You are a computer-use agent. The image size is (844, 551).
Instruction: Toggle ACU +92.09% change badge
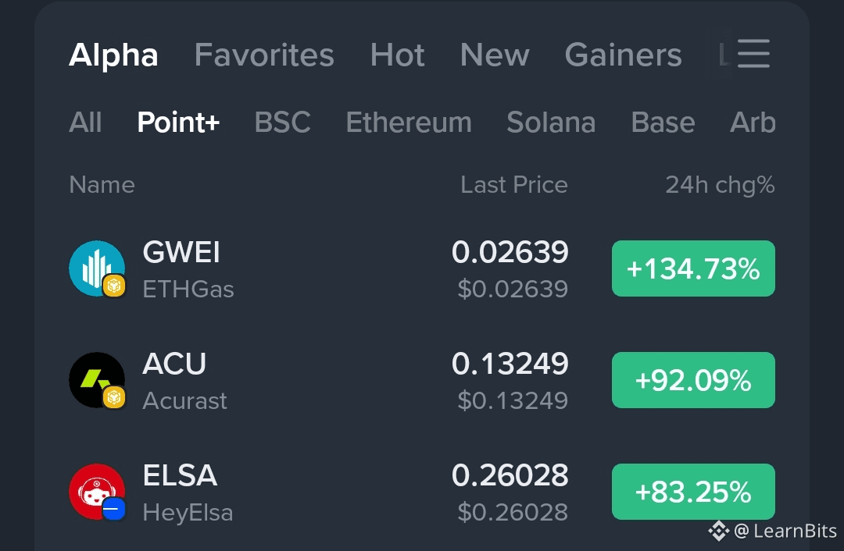693,380
